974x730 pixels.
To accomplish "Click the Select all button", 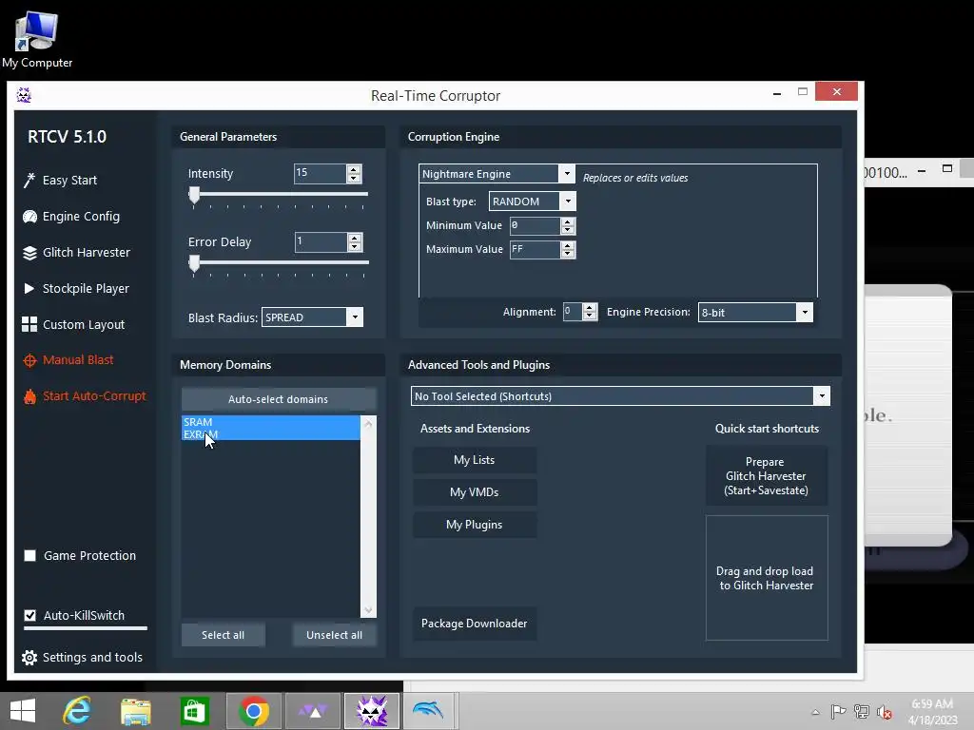I will (223, 635).
